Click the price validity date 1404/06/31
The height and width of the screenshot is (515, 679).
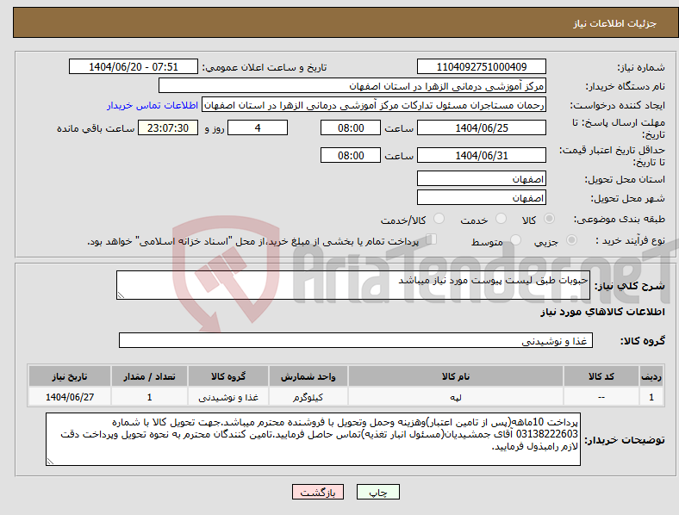pos(481,155)
